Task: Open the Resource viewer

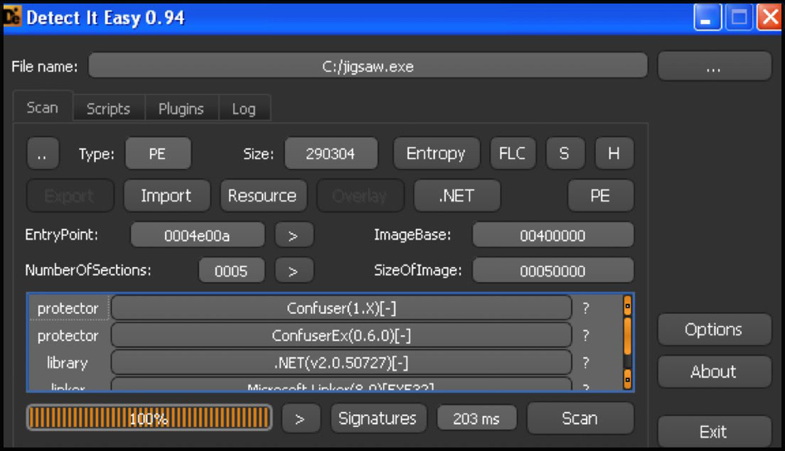Action: (263, 195)
